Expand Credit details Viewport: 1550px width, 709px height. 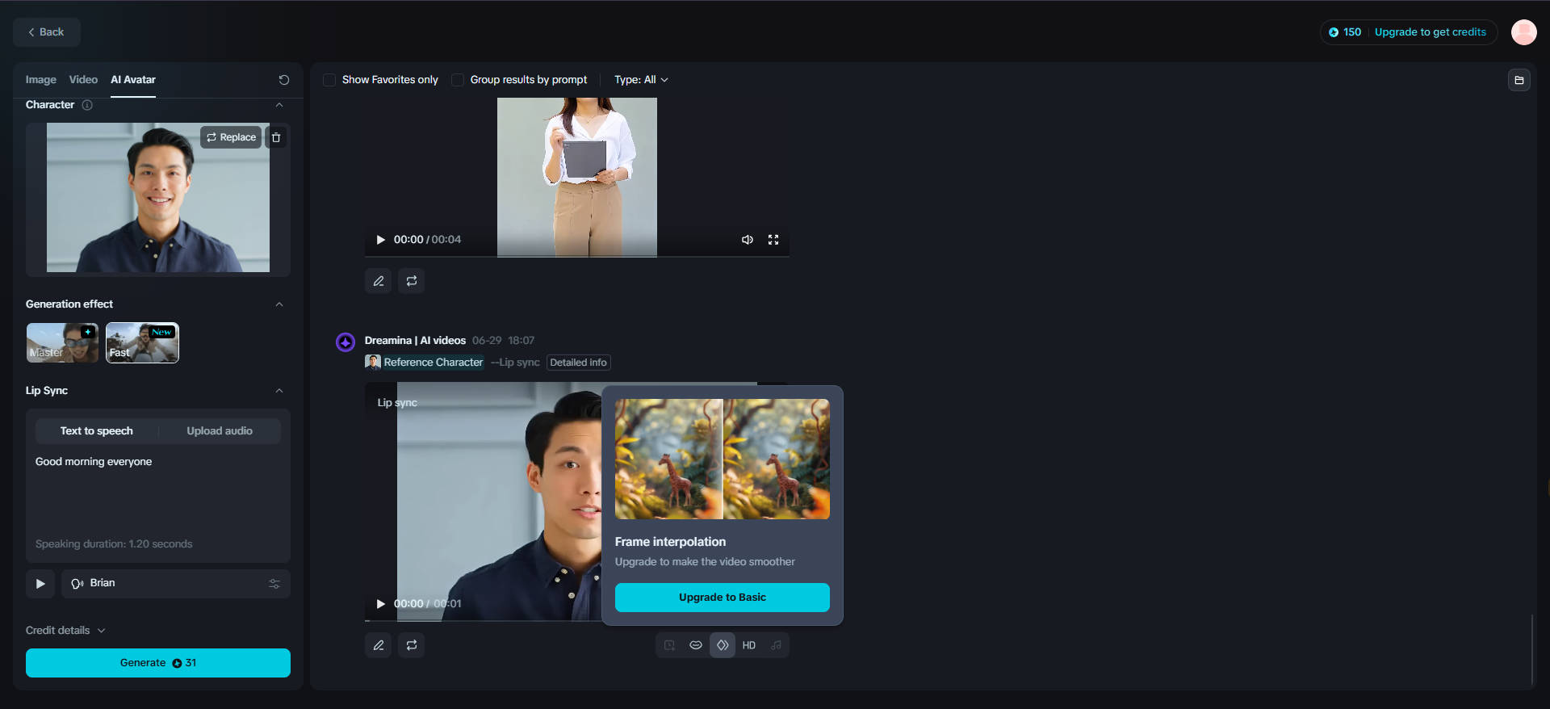pyautogui.click(x=65, y=631)
